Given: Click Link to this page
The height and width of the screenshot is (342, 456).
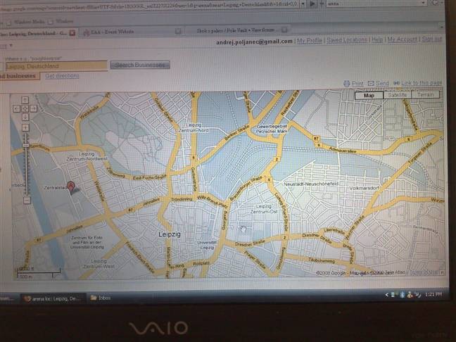Looking at the screenshot, I should click(422, 83).
